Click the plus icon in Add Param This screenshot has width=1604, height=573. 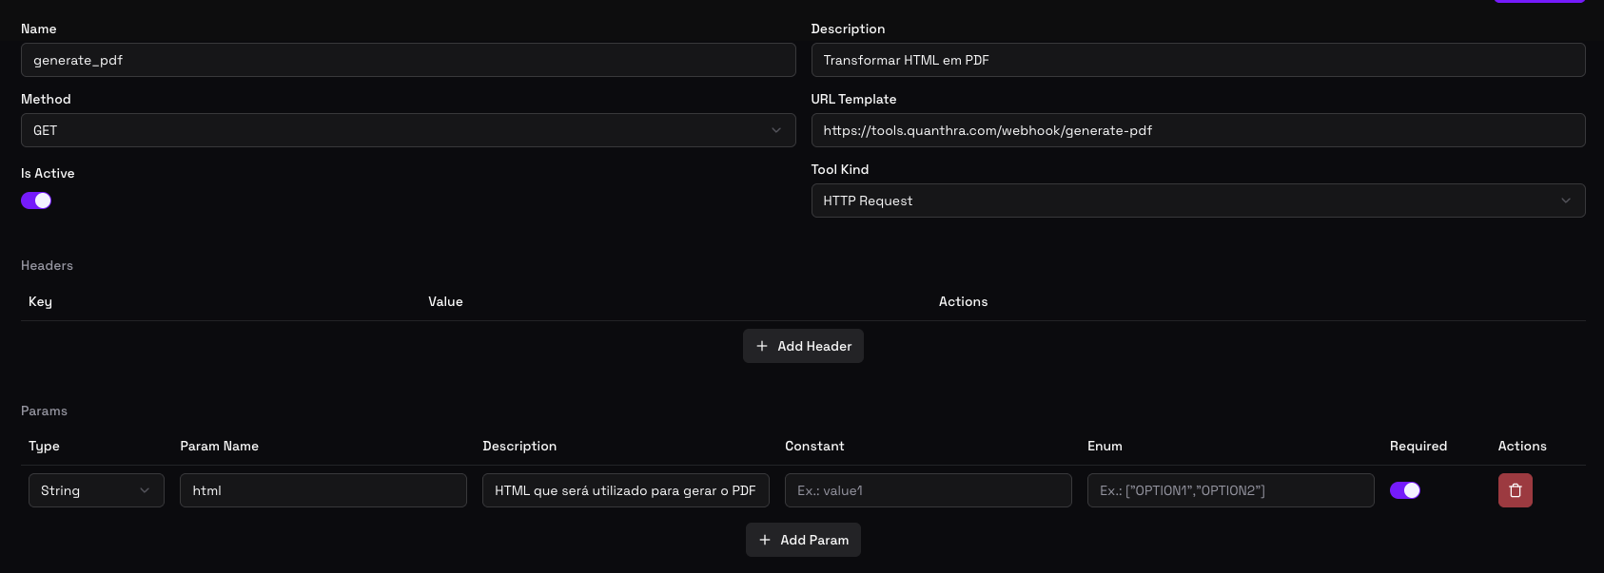[765, 540]
